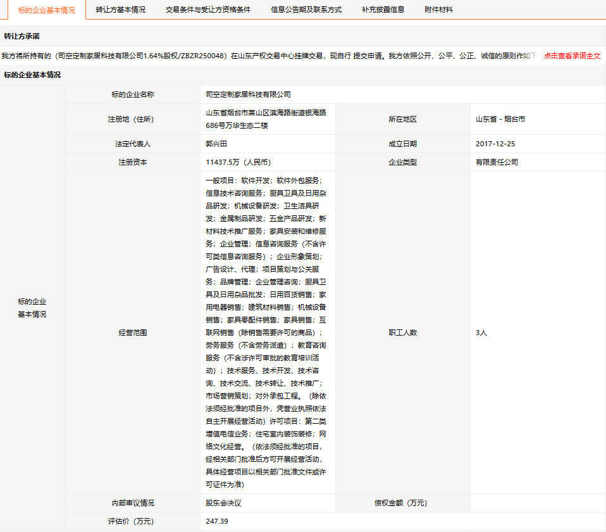Click the red 点击查看承诺全文 link
The width and height of the screenshot is (606, 532).
[572, 56]
